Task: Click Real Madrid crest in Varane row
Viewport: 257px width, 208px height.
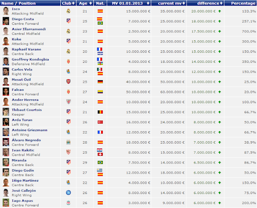Action: pos(68,52)
